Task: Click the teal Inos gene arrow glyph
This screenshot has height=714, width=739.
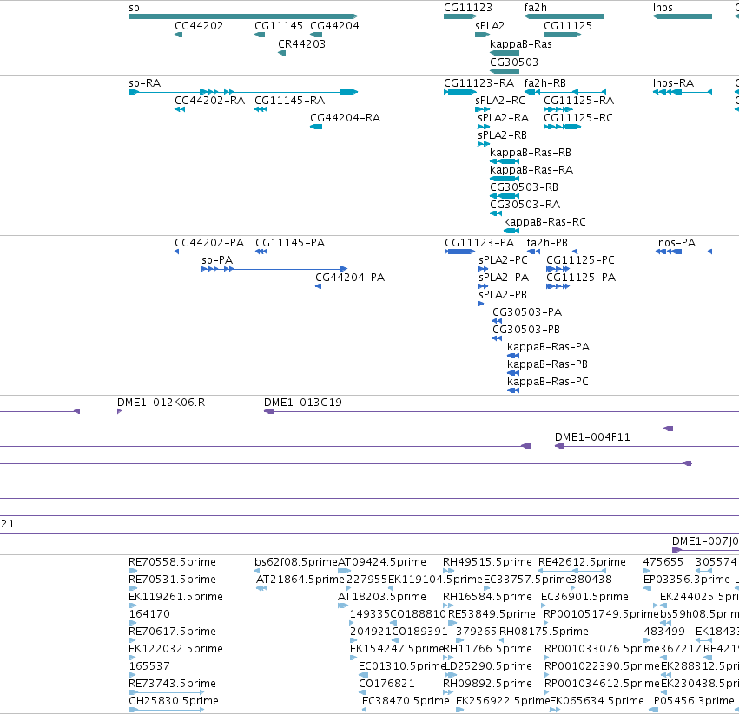Action: point(683,17)
